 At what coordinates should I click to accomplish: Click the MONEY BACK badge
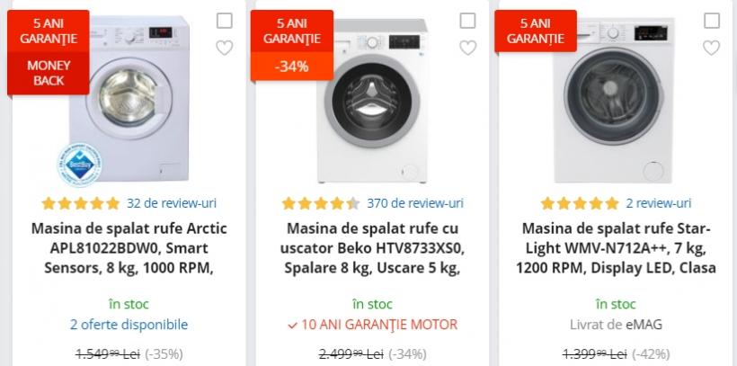coord(49,73)
